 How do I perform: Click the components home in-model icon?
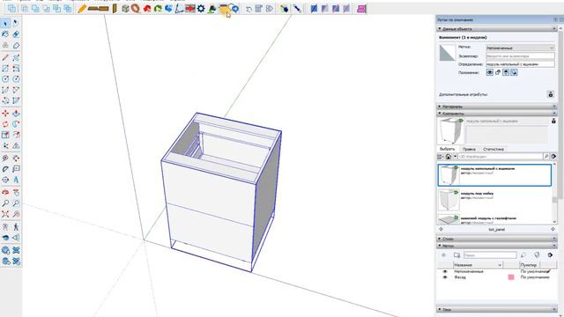(449, 157)
